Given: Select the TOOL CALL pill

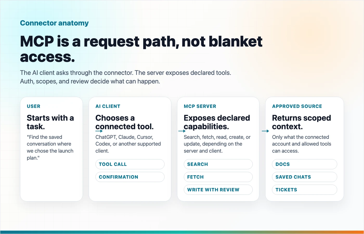Looking at the screenshot, I should coord(130,164).
